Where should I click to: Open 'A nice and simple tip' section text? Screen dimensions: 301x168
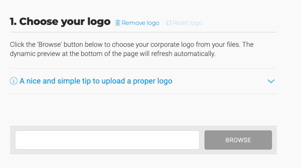coord(96,81)
